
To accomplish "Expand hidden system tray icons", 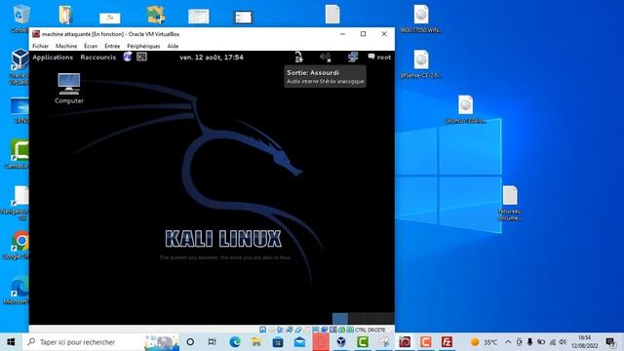I will pyautogui.click(x=508, y=342).
